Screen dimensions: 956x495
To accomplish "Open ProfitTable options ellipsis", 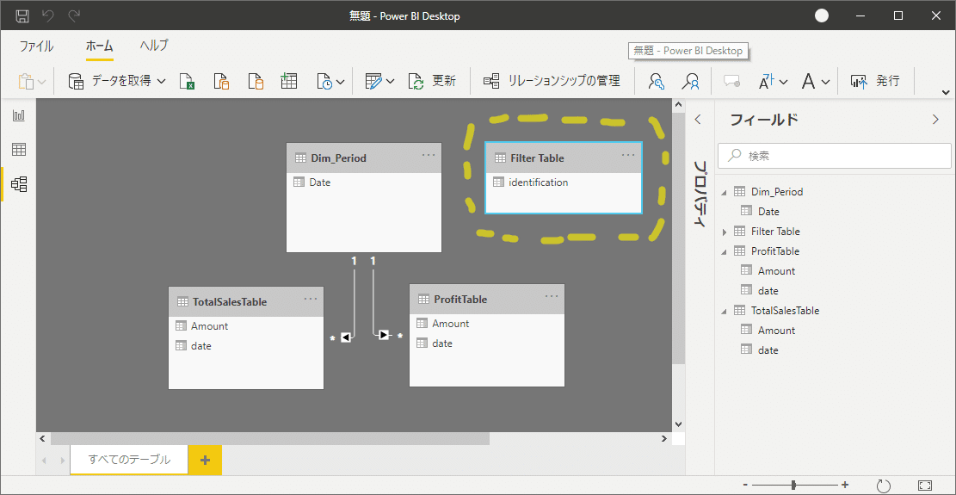I will pos(552,296).
